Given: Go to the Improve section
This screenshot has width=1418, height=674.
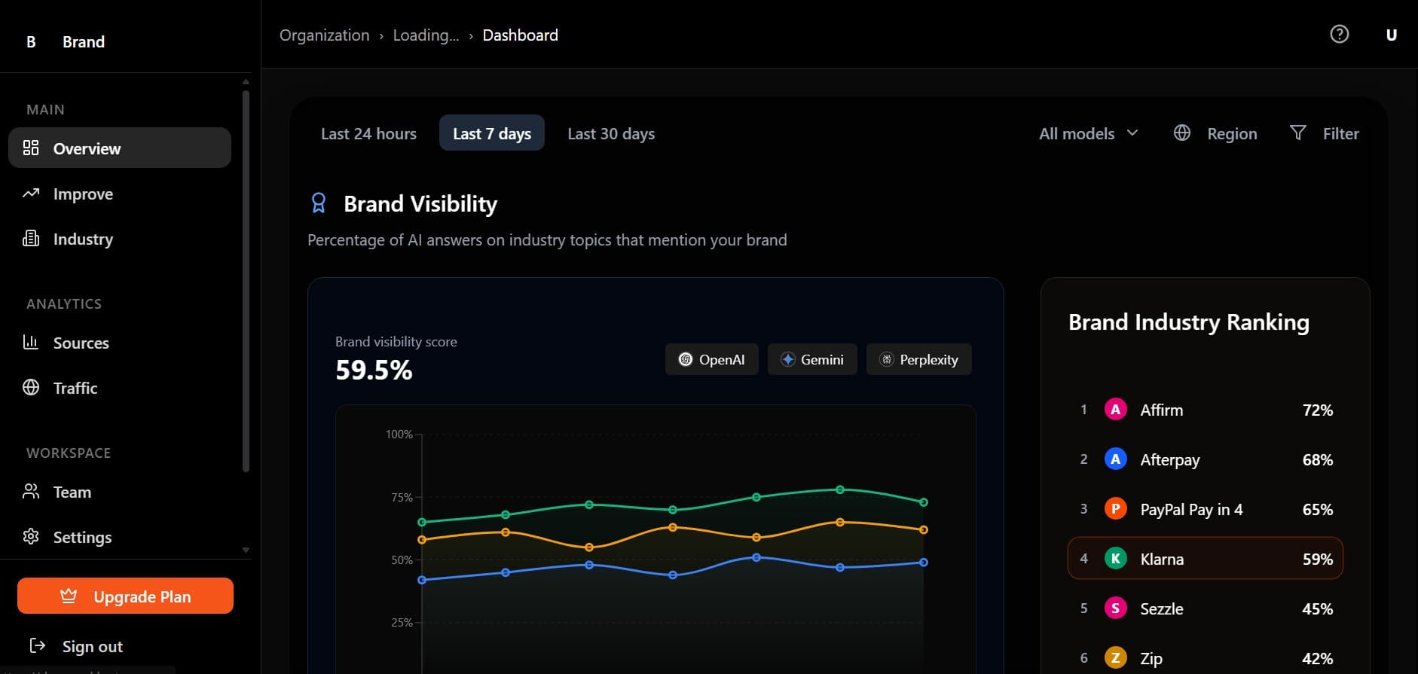Looking at the screenshot, I should pos(120,194).
